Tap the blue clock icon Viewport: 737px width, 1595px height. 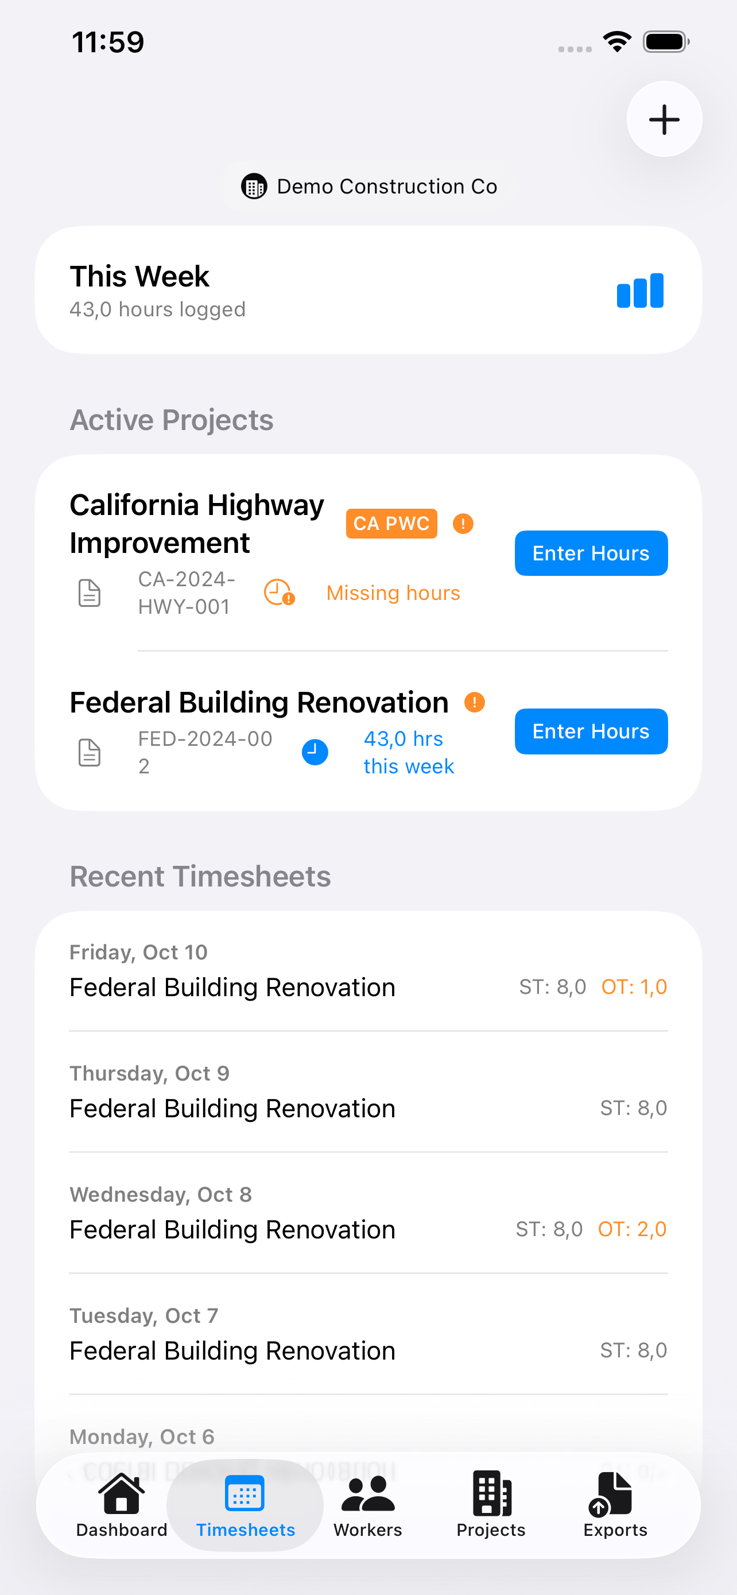point(315,752)
